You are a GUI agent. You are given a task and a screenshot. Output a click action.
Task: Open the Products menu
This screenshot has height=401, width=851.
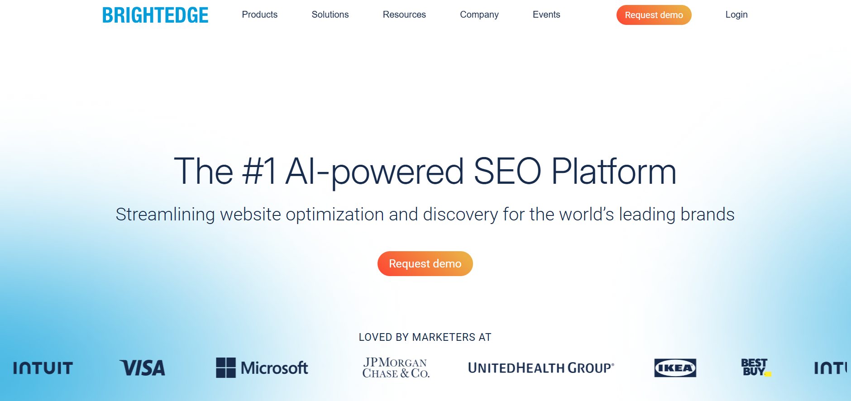click(260, 14)
